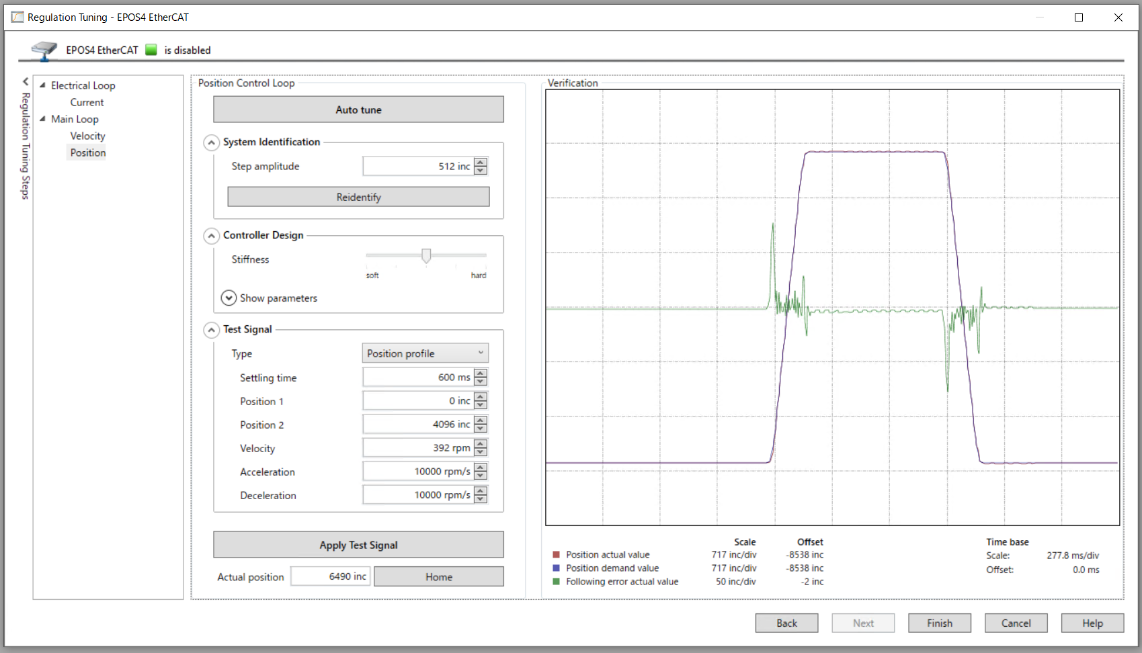This screenshot has height=653, width=1142.
Task: Click the red Position actual value swatch
Action: [556, 555]
